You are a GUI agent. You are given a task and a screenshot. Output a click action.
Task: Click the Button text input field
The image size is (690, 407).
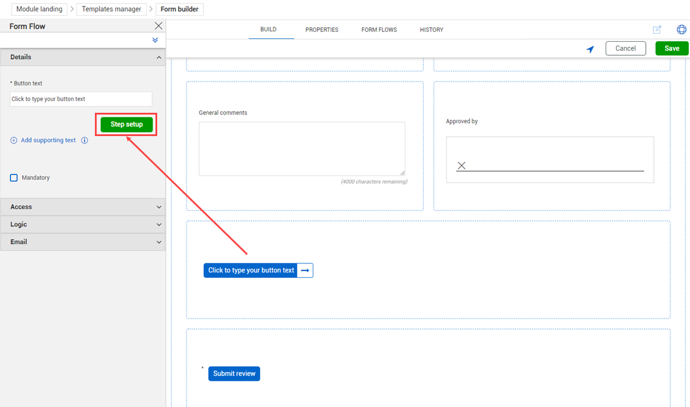(81, 99)
